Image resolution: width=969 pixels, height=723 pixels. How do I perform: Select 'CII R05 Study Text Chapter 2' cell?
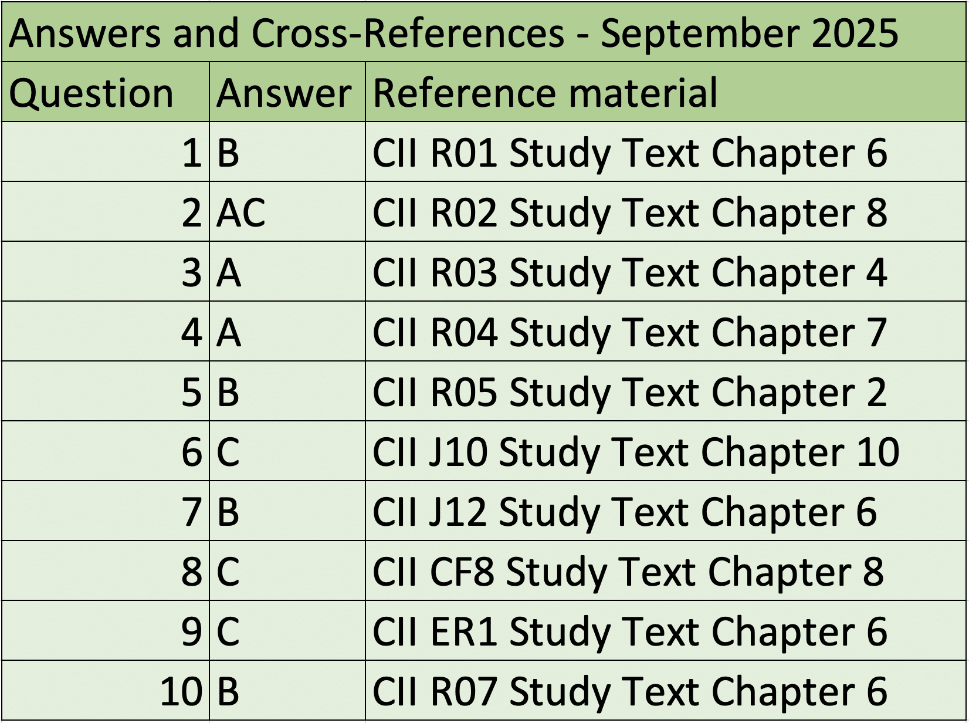[x=665, y=392]
